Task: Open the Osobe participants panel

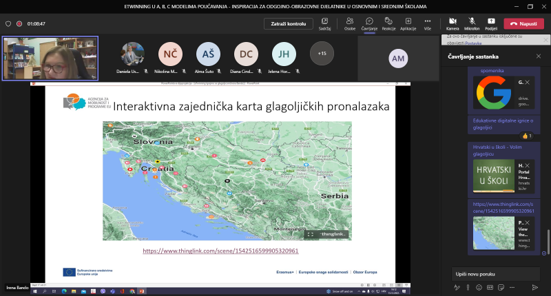Action: pyautogui.click(x=350, y=21)
